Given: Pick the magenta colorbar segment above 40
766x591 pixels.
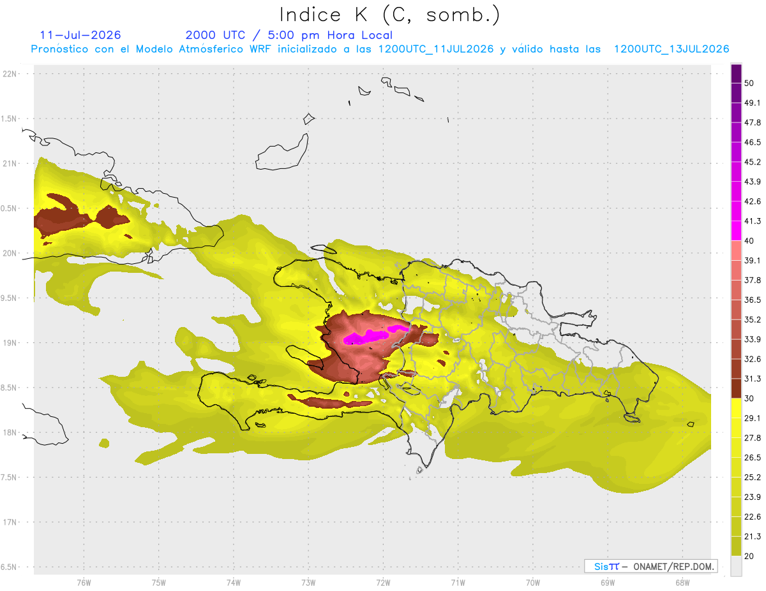Looking at the screenshot, I should point(736,230).
